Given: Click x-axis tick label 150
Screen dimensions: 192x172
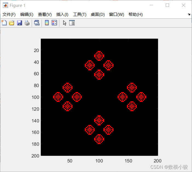Looking at the screenshot, I should (128, 161).
